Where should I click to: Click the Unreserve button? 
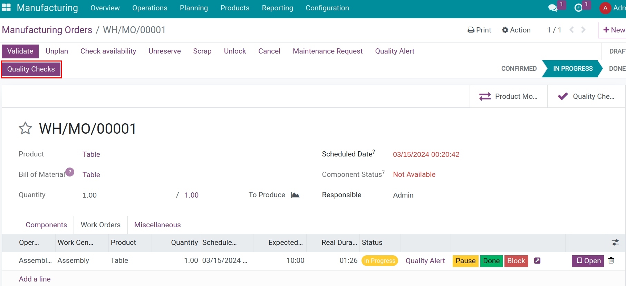click(165, 51)
